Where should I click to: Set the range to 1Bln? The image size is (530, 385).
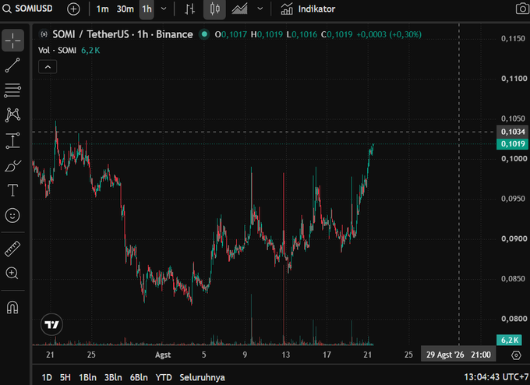pyautogui.click(x=87, y=377)
